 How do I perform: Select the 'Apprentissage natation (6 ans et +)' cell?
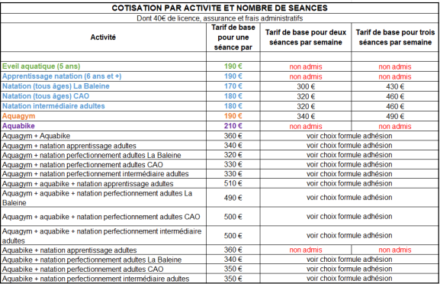pos(62,76)
